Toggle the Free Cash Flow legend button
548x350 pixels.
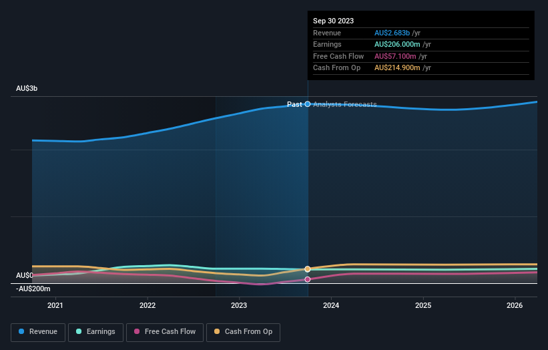pyautogui.click(x=165, y=332)
